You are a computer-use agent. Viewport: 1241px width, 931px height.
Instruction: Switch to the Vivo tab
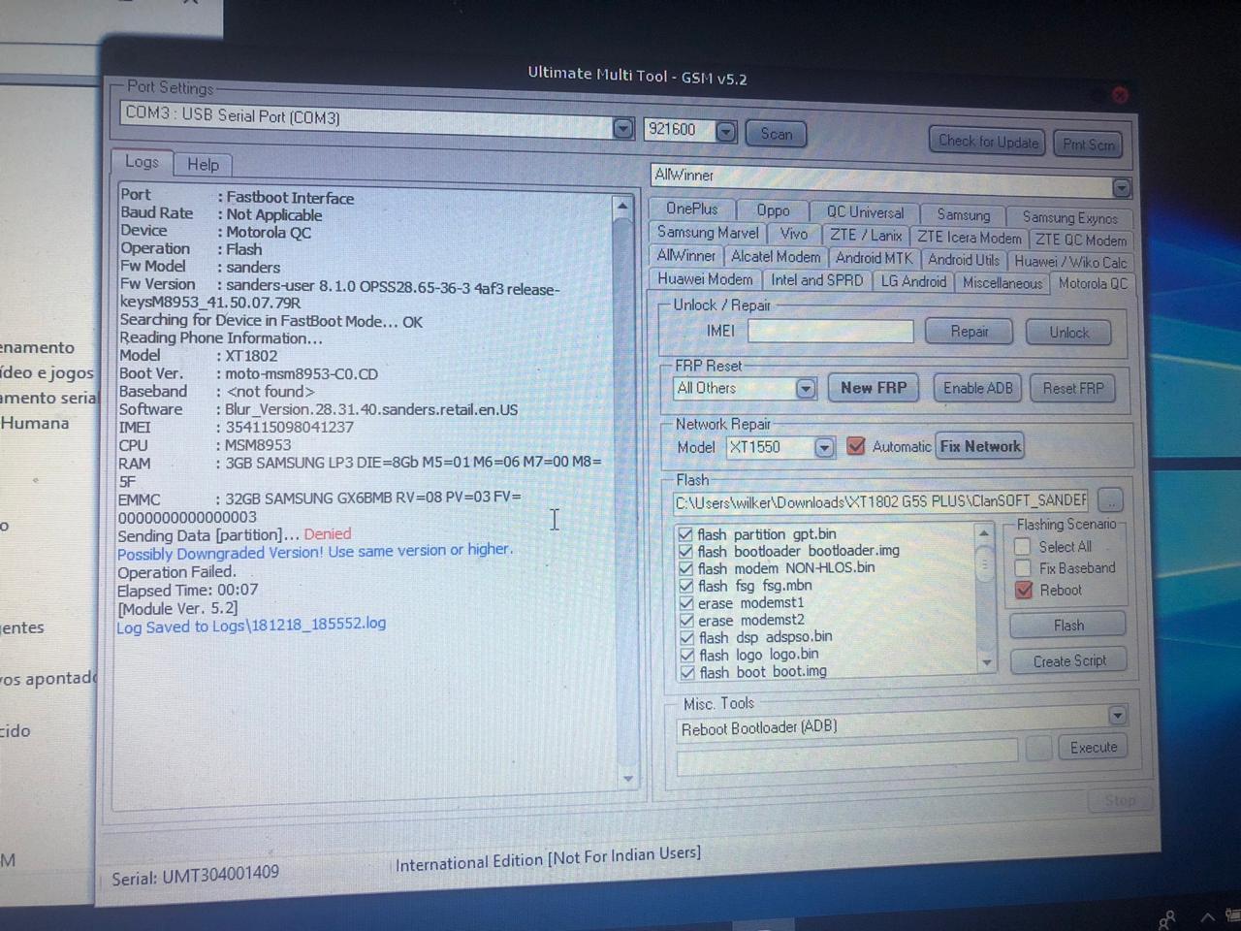793,234
